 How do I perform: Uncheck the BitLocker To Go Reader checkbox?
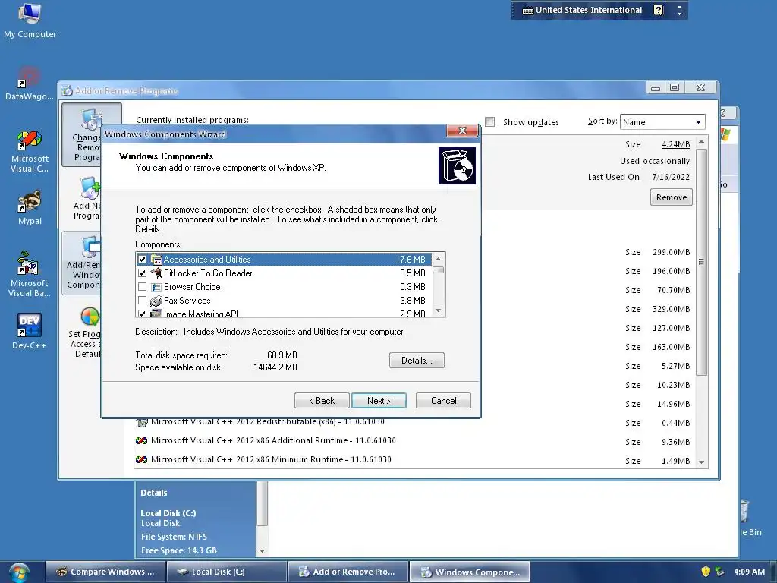pos(142,273)
